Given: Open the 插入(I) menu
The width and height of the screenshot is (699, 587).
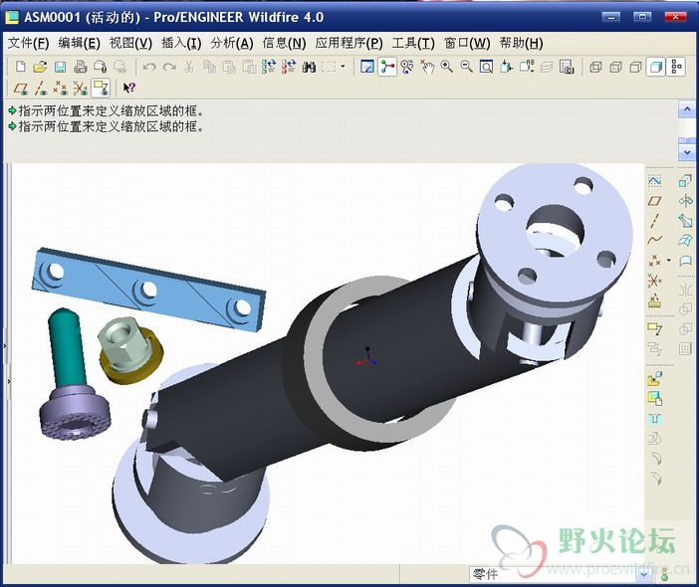Looking at the screenshot, I should [181, 43].
